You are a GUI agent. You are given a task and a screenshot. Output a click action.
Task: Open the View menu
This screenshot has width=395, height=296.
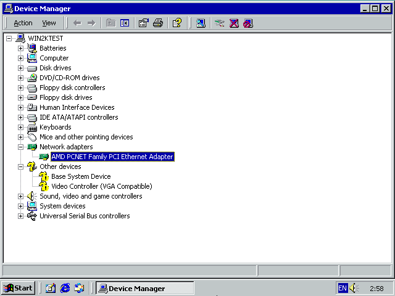49,23
